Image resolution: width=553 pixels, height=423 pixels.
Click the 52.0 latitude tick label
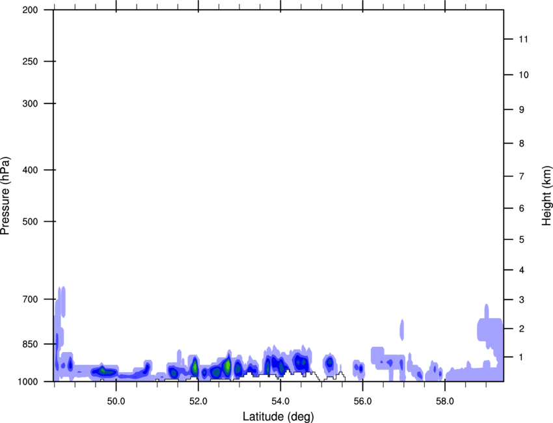(198, 402)
